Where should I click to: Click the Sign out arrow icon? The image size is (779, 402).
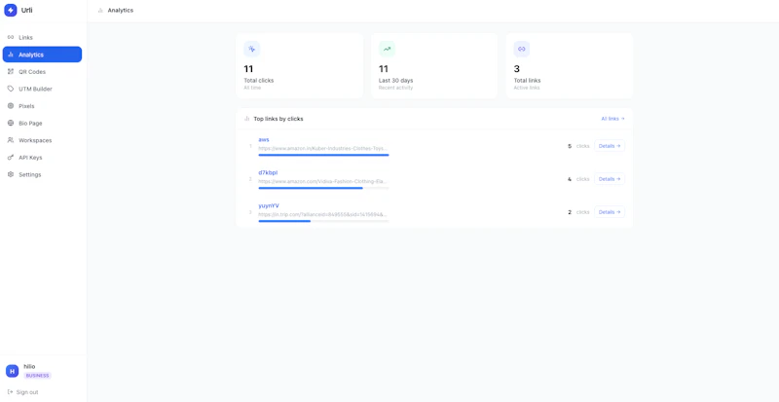(x=11, y=392)
